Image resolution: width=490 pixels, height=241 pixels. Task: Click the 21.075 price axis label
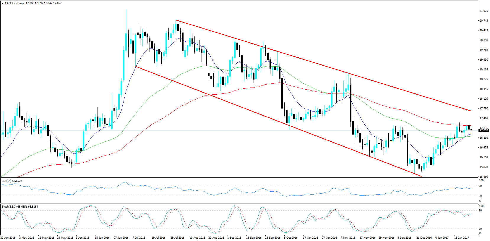pos(483,11)
